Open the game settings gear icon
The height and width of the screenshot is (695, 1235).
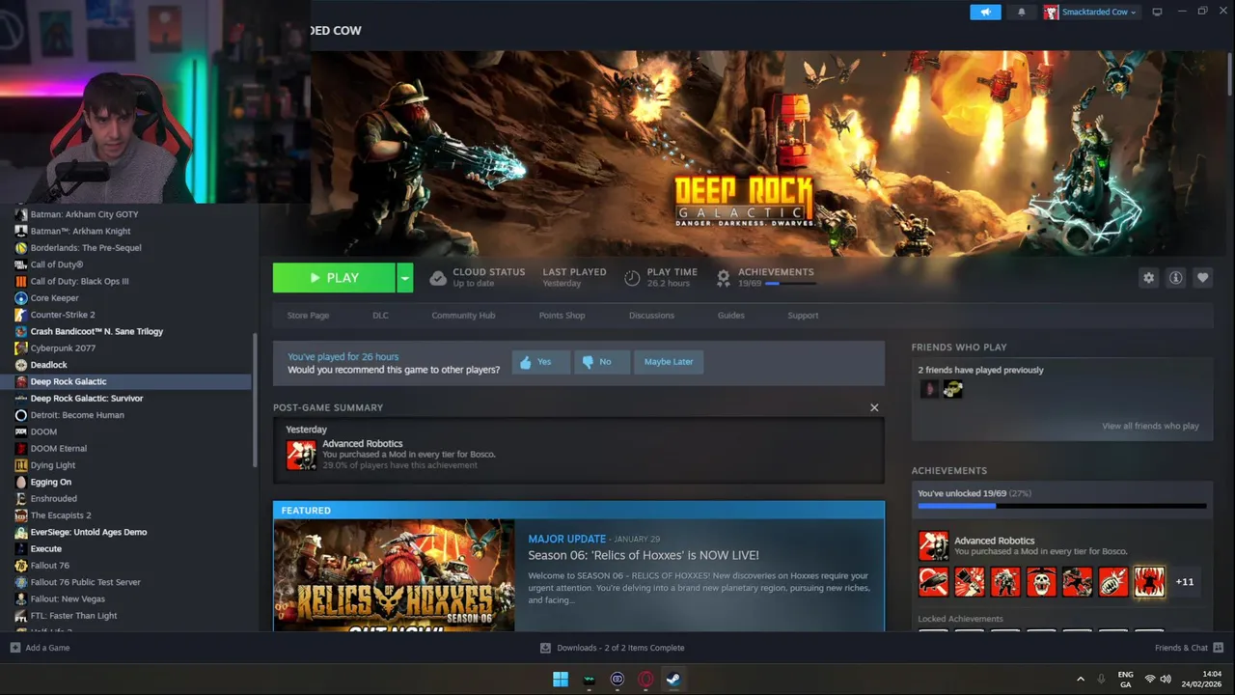1148,278
